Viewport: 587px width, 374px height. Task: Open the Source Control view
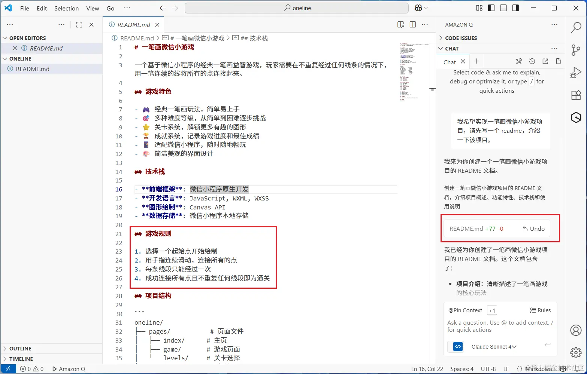pyautogui.click(x=576, y=50)
